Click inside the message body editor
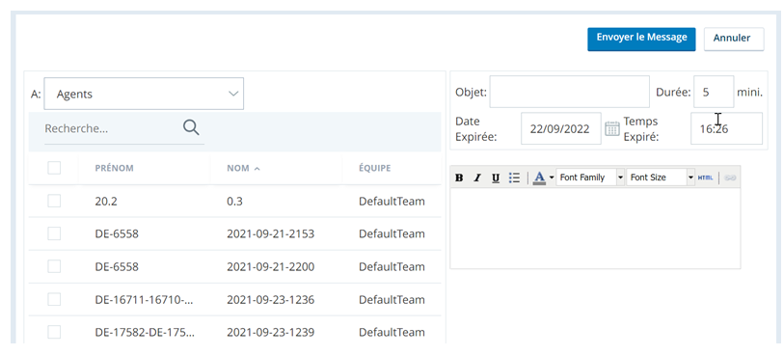Screen dimensions: 784x355 click(595, 228)
